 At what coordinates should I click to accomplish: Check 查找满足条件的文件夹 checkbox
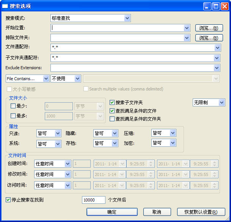(112, 119)
